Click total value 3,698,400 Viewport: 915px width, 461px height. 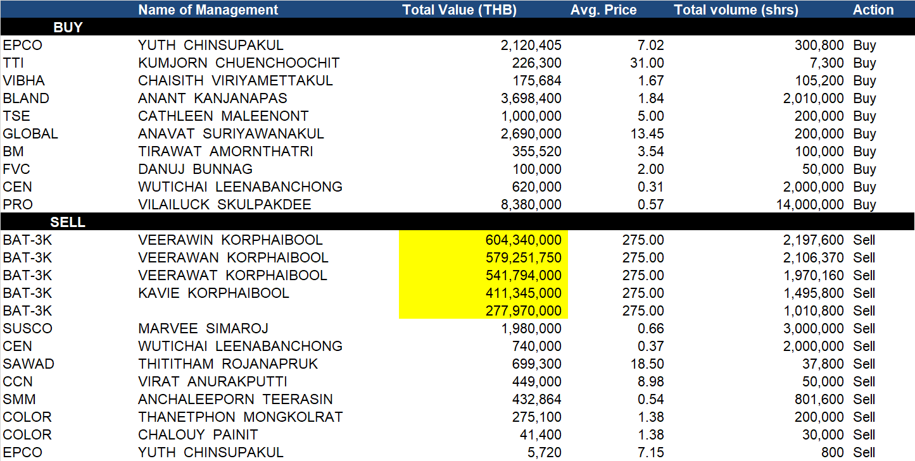(x=531, y=98)
